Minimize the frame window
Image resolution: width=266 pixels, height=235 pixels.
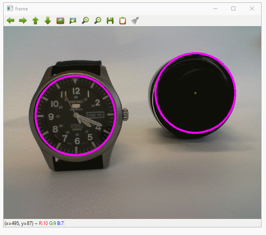pos(215,8)
